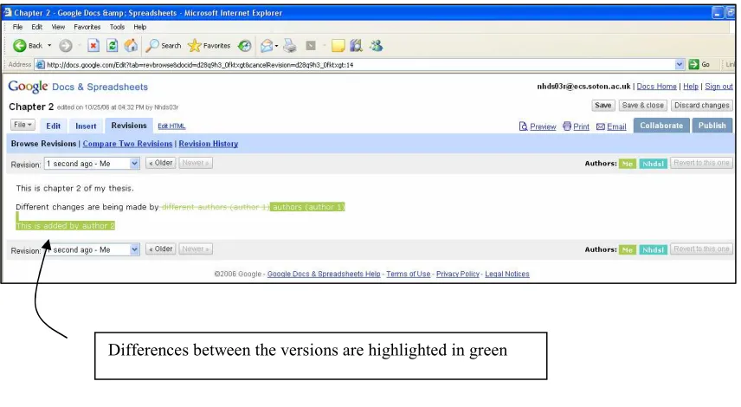Click top teal Nhdsl author swatch
The height and width of the screenshot is (407, 741).
[653, 164]
